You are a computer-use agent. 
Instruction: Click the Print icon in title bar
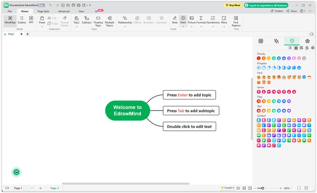click(x=79, y=5)
